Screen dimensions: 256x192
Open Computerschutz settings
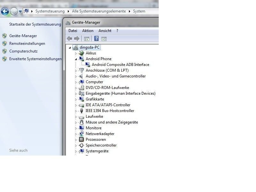point(23,51)
